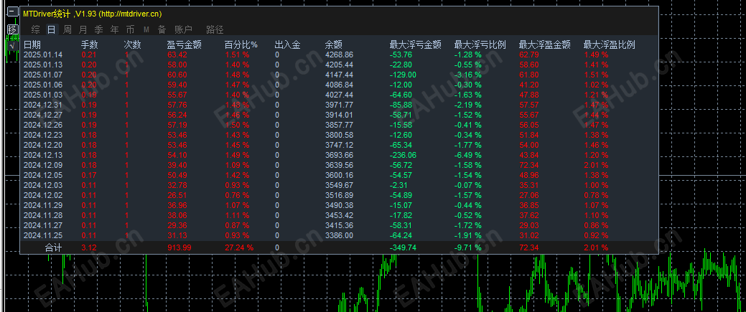Click total percentage 27.24 %

coord(239,247)
